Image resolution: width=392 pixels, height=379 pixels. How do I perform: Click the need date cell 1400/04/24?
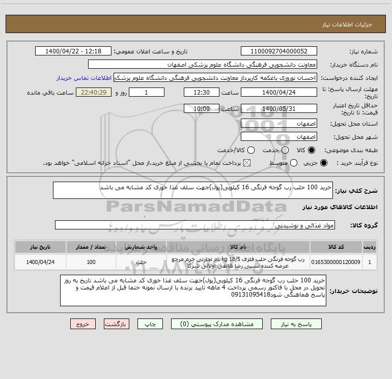coord(40,262)
